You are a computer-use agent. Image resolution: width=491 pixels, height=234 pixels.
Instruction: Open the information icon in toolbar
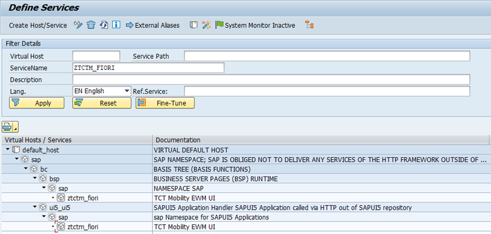(116, 25)
